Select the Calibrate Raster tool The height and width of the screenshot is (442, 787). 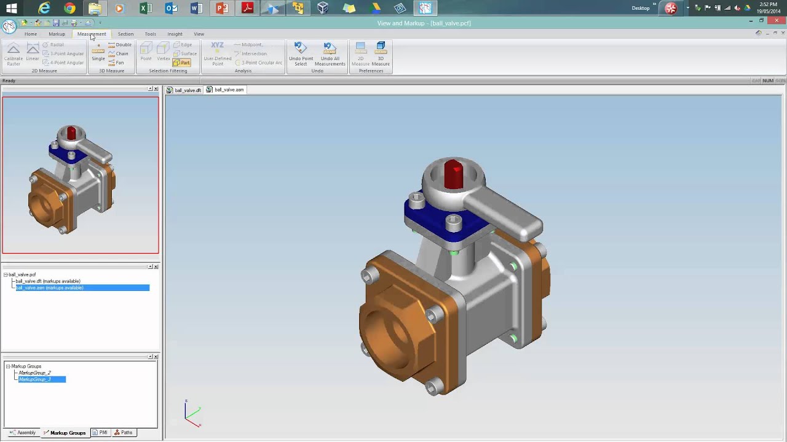[x=14, y=54]
